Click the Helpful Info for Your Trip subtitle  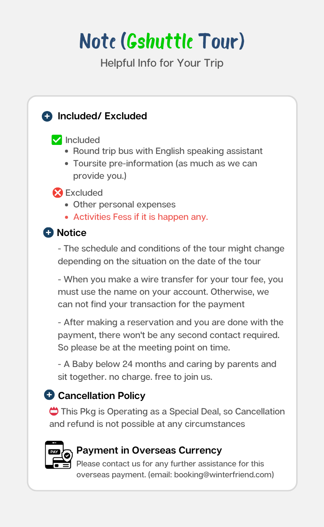(x=162, y=63)
